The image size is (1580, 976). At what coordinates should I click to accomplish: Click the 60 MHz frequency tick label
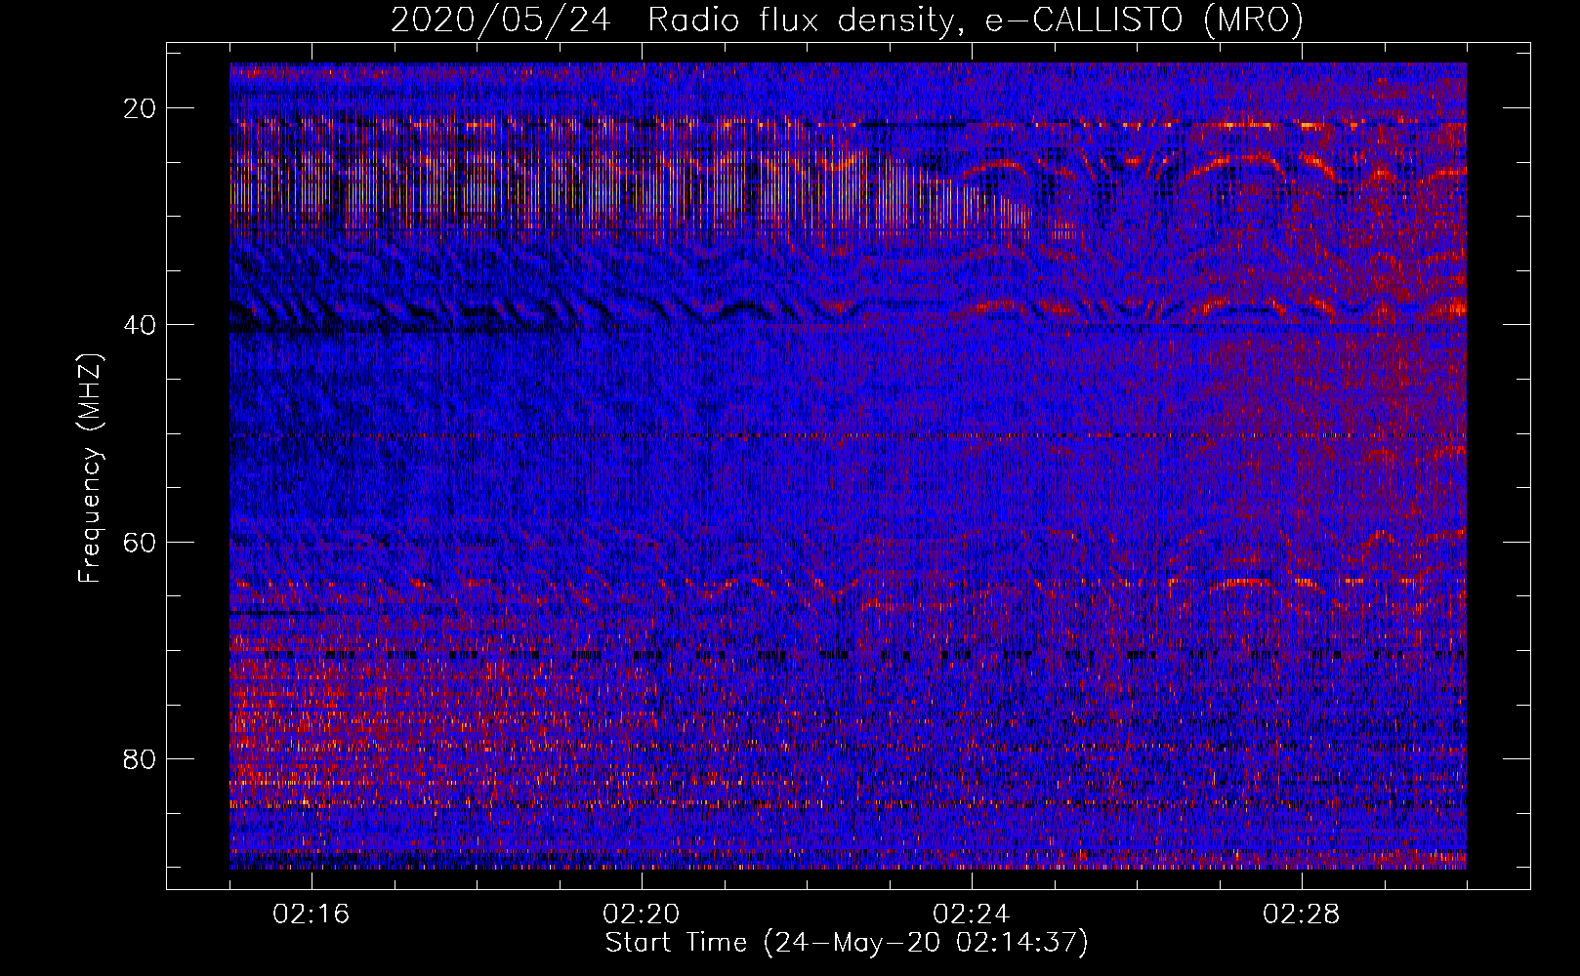(x=141, y=542)
